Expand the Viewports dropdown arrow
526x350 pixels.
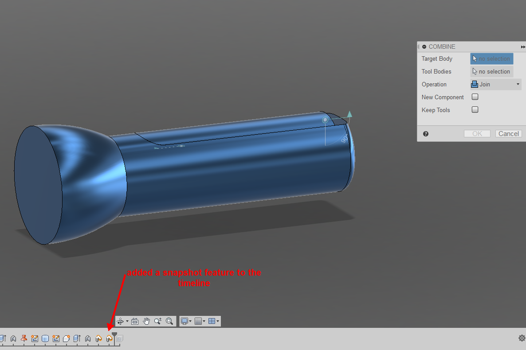click(218, 322)
